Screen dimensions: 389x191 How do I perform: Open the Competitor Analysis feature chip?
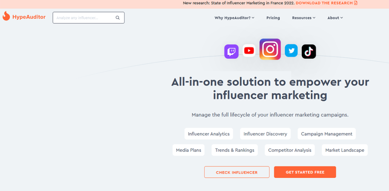(x=290, y=150)
